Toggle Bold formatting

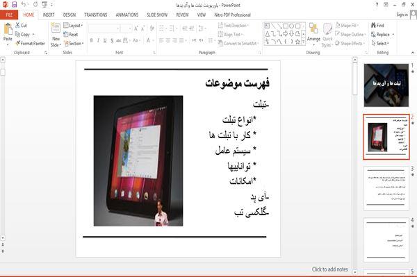92,40
